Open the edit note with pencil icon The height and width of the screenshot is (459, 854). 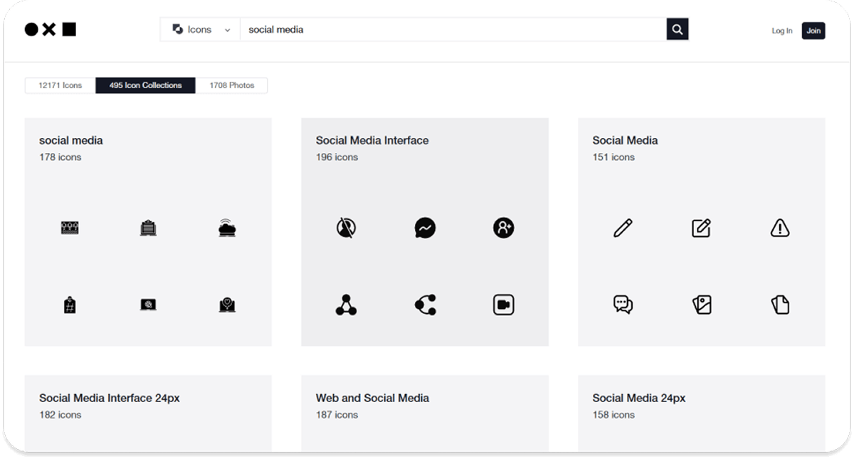pyautogui.click(x=702, y=228)
